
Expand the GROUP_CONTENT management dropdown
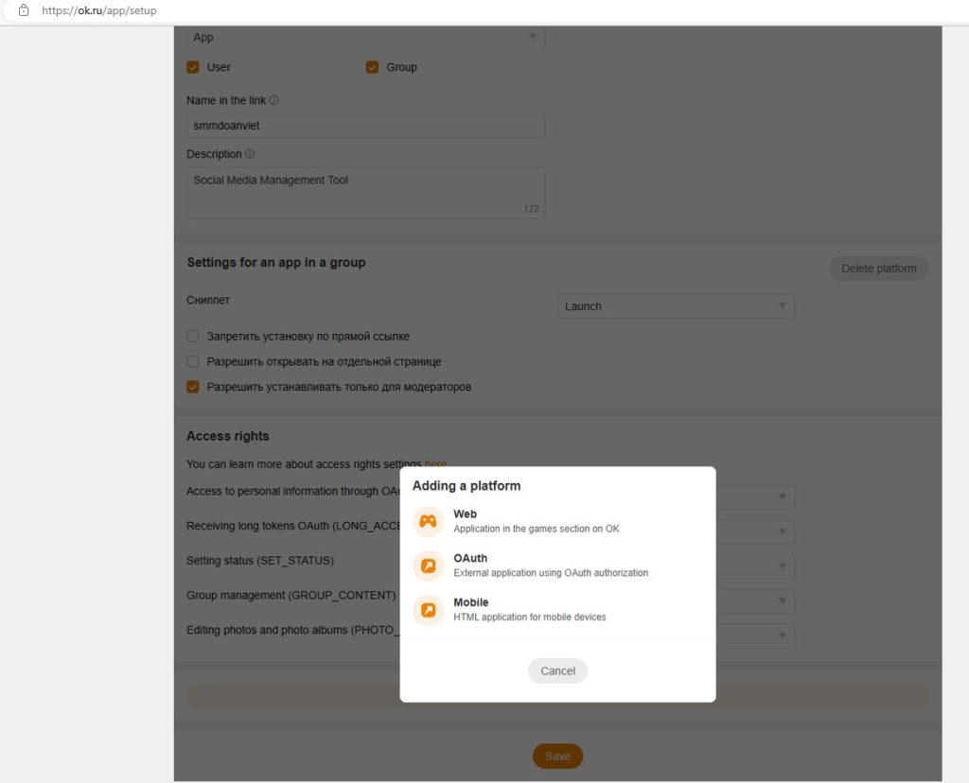point(782,600)
